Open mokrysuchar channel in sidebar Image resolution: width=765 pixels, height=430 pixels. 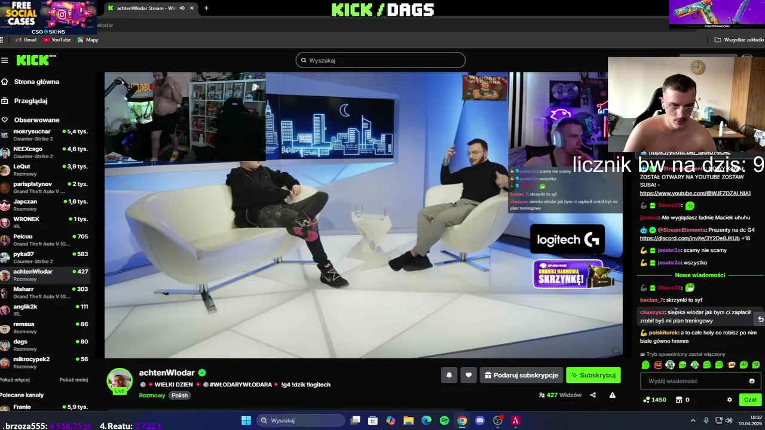click(45, 135)
